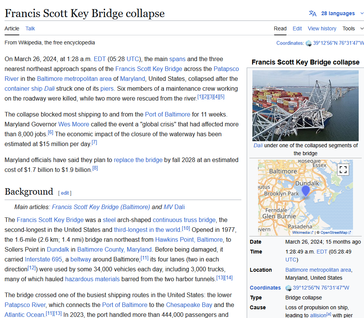Viewport: 364px width, 318px height.
Task: Click the coordinates 39°12′56″N link at page top
Action: click(x=339, y=43)
